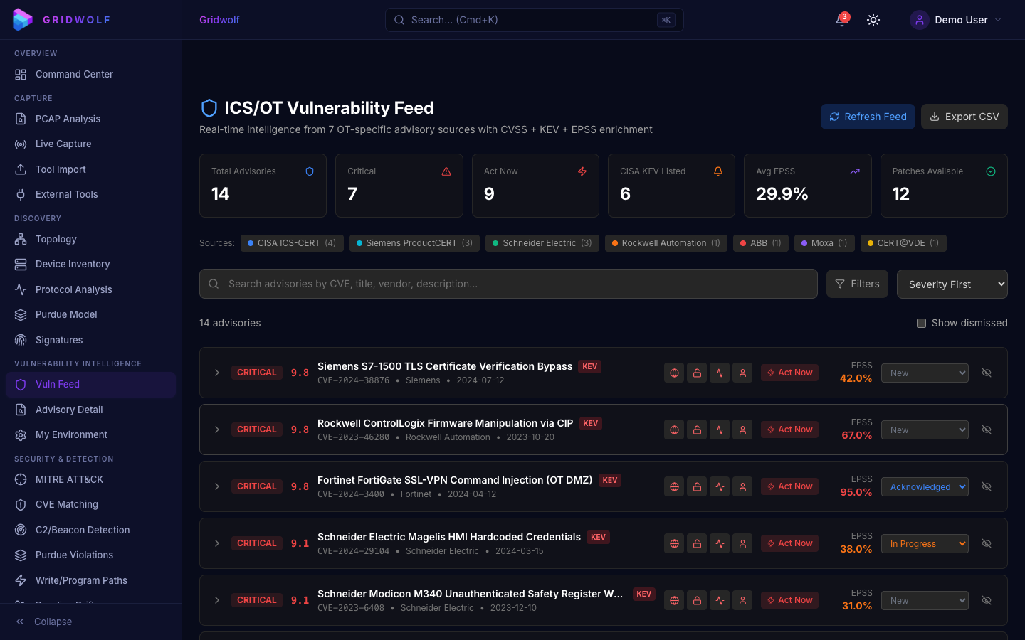Click the Refresh Feed button
This screenshot has height=640, width=1025.
pos(868,116)
